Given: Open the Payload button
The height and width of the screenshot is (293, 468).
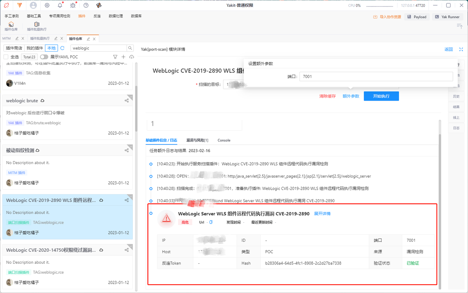Looking at the screenshot, I should (417, 17).
